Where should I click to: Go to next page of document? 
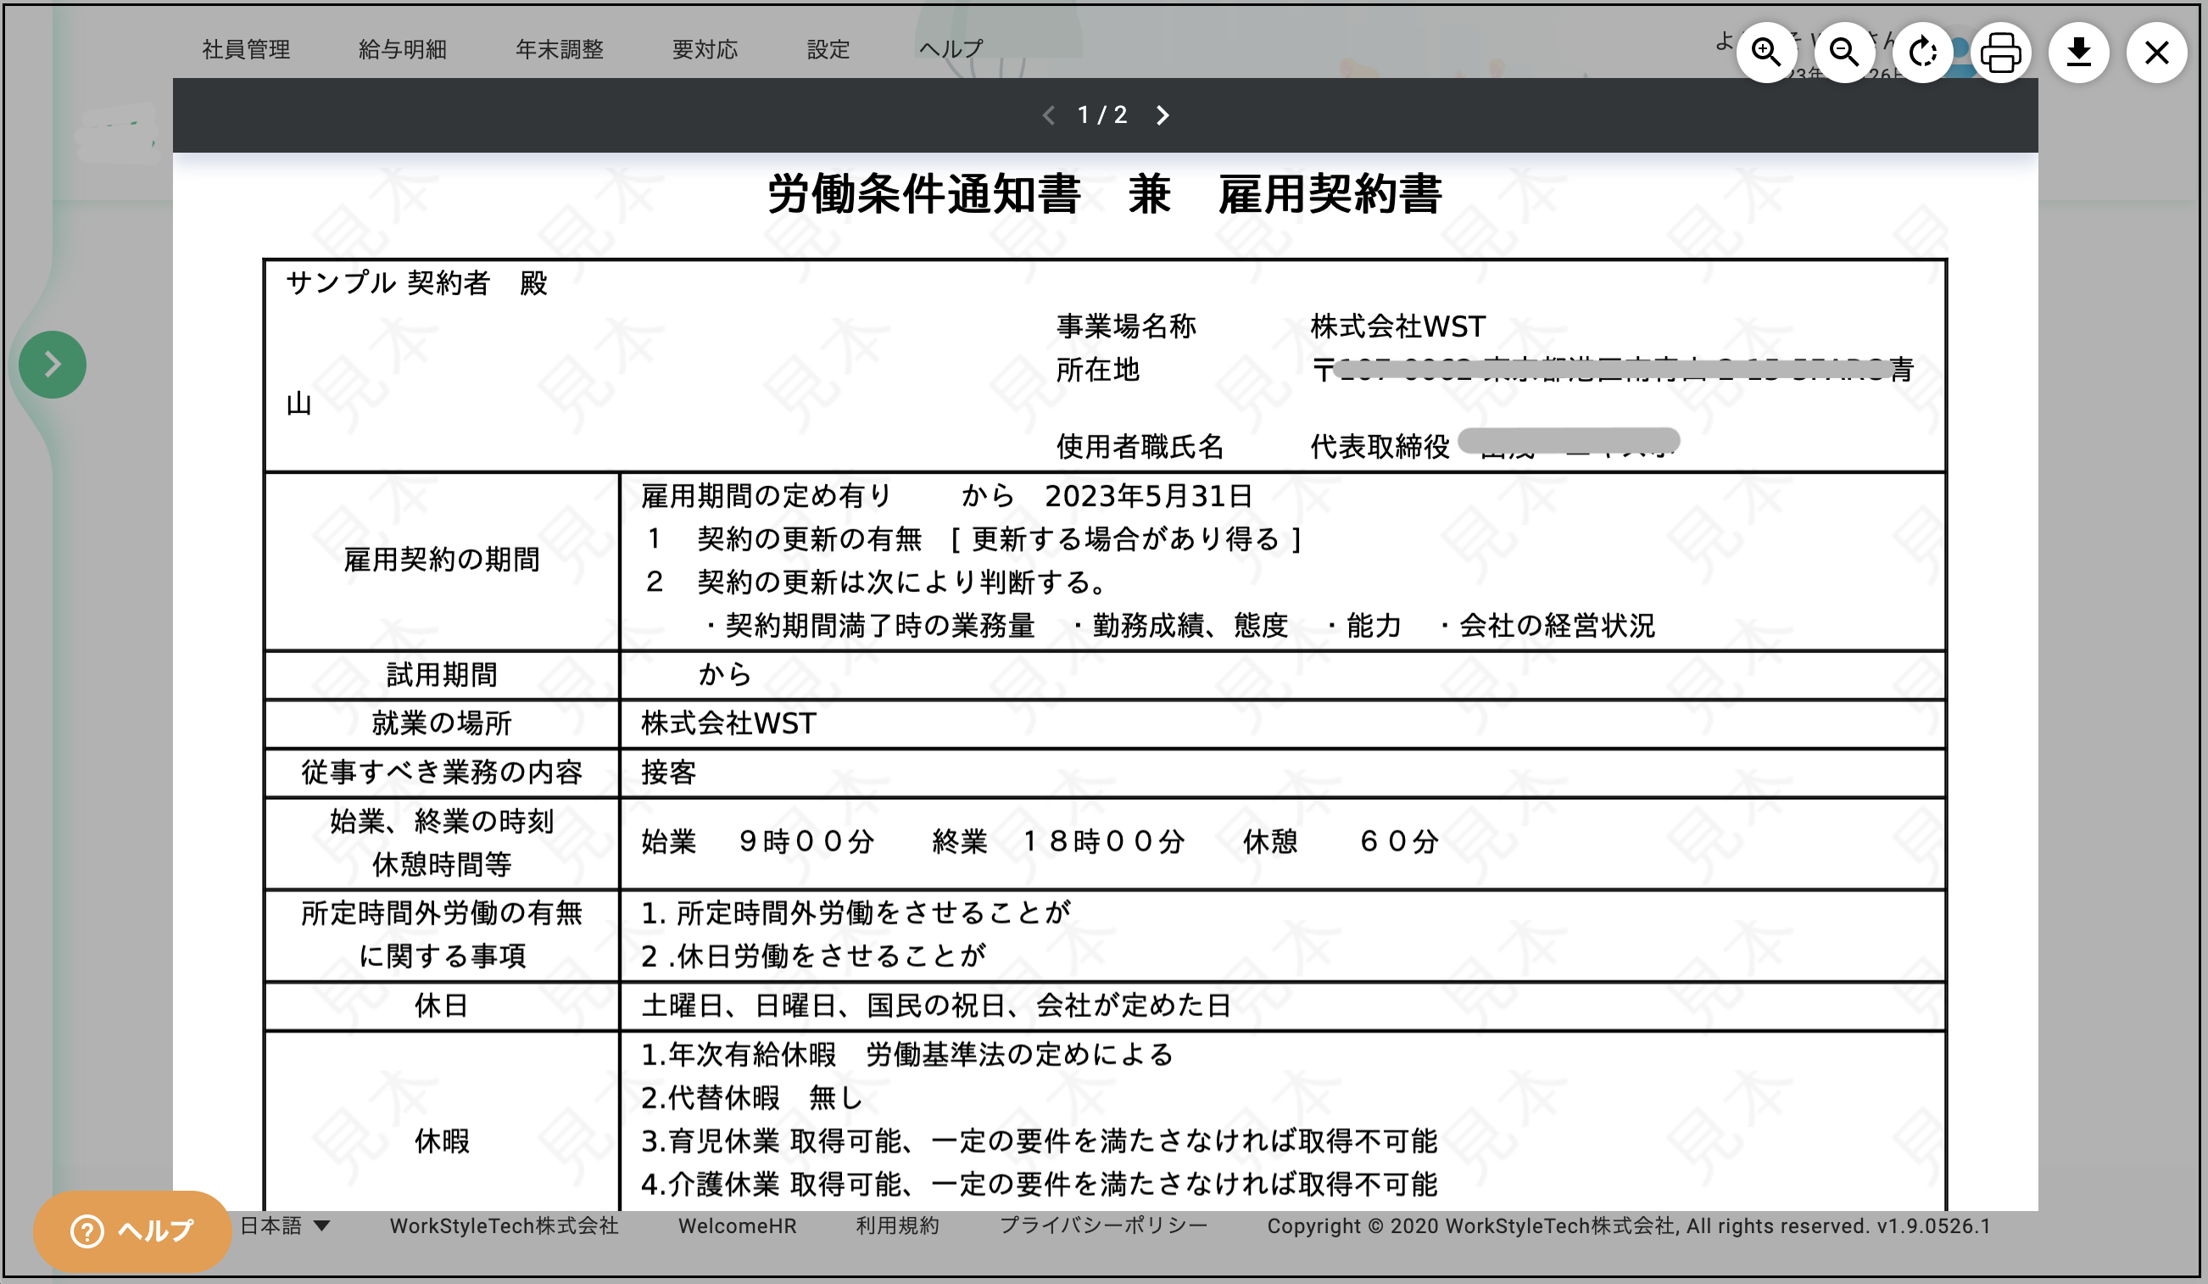[x=1163, y=115]
